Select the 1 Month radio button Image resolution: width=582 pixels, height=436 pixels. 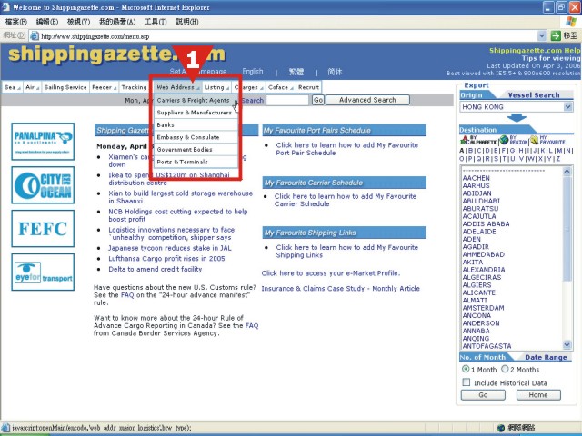click(x=466, y=369)
